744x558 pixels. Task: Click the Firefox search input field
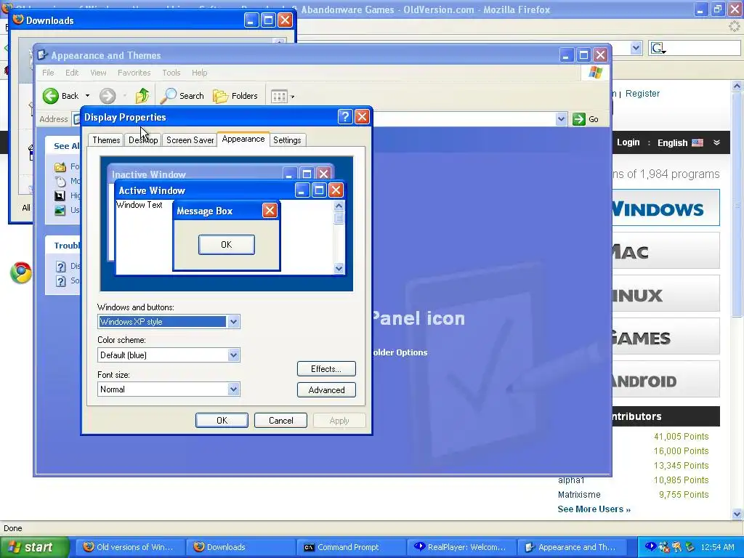(703, 48)
